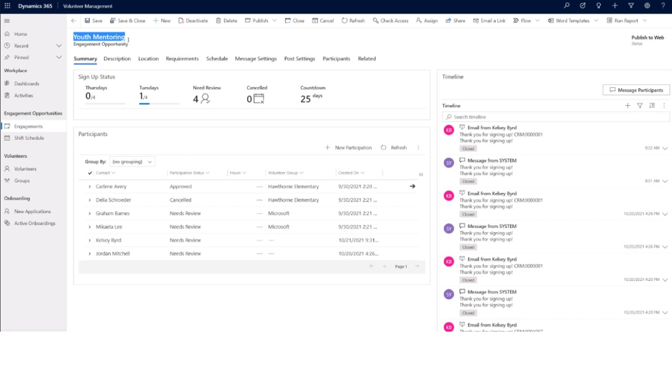Open the task flow target icon
The image size is (672, 378).
[582, 6]
